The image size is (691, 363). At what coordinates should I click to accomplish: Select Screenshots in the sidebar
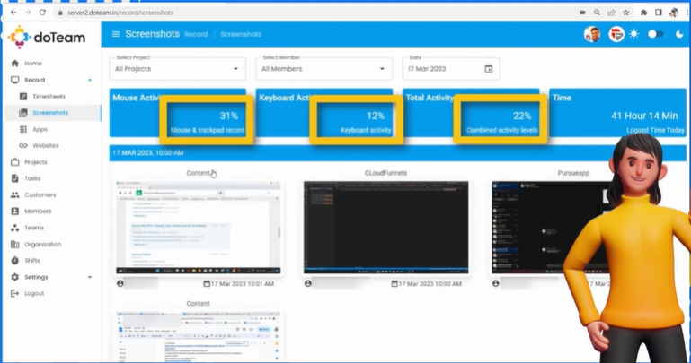pos(50,113)
